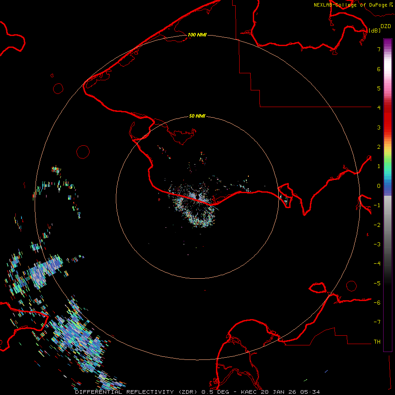
Task: Click the 3 value on the scale
Action: click(x=379, y=127)
